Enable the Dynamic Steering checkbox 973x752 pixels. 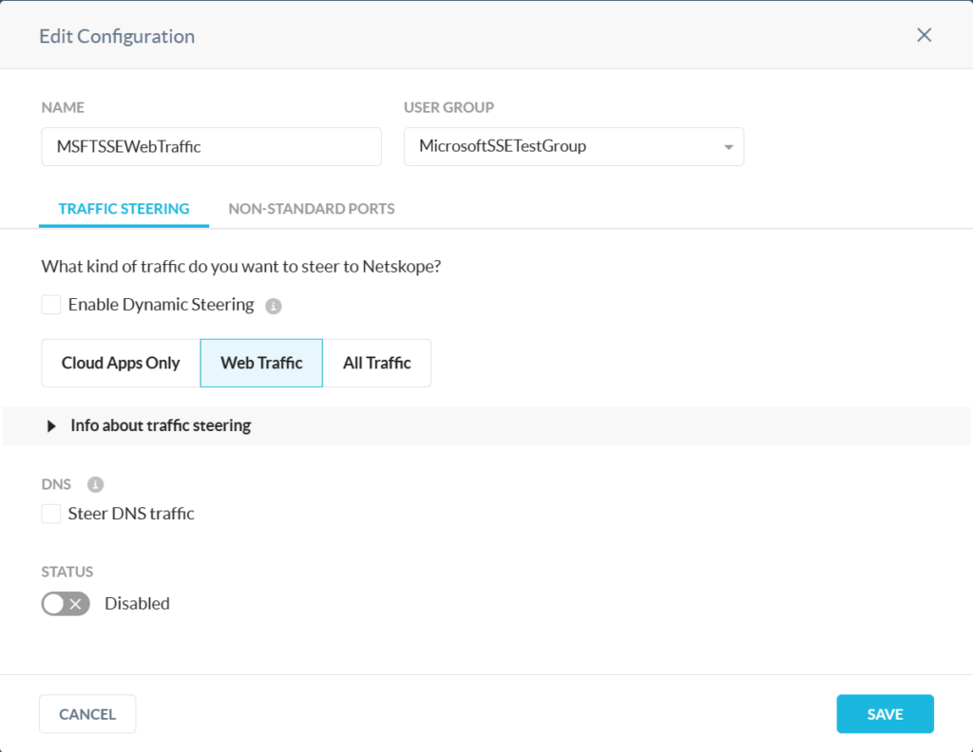[50, 304]
